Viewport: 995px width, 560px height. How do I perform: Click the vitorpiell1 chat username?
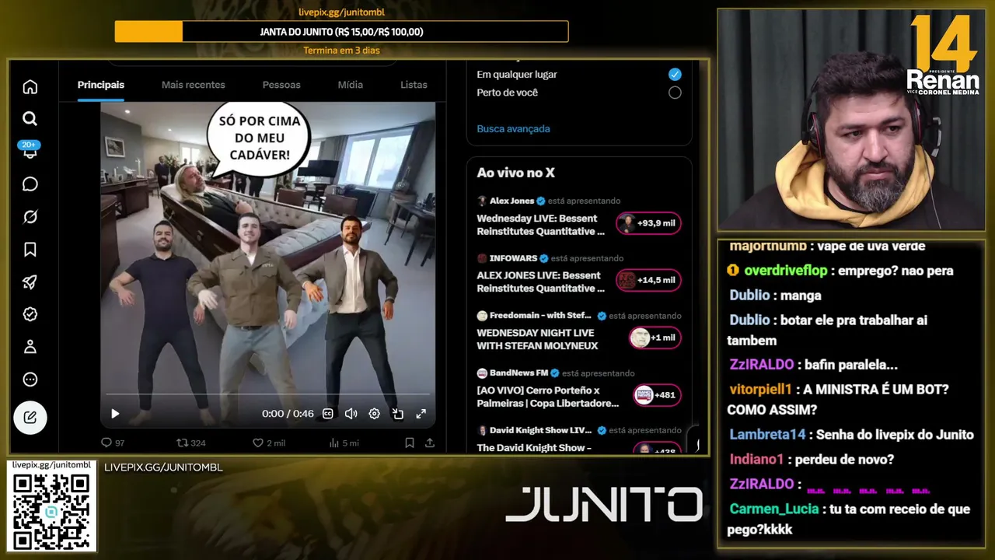(760, 389)
